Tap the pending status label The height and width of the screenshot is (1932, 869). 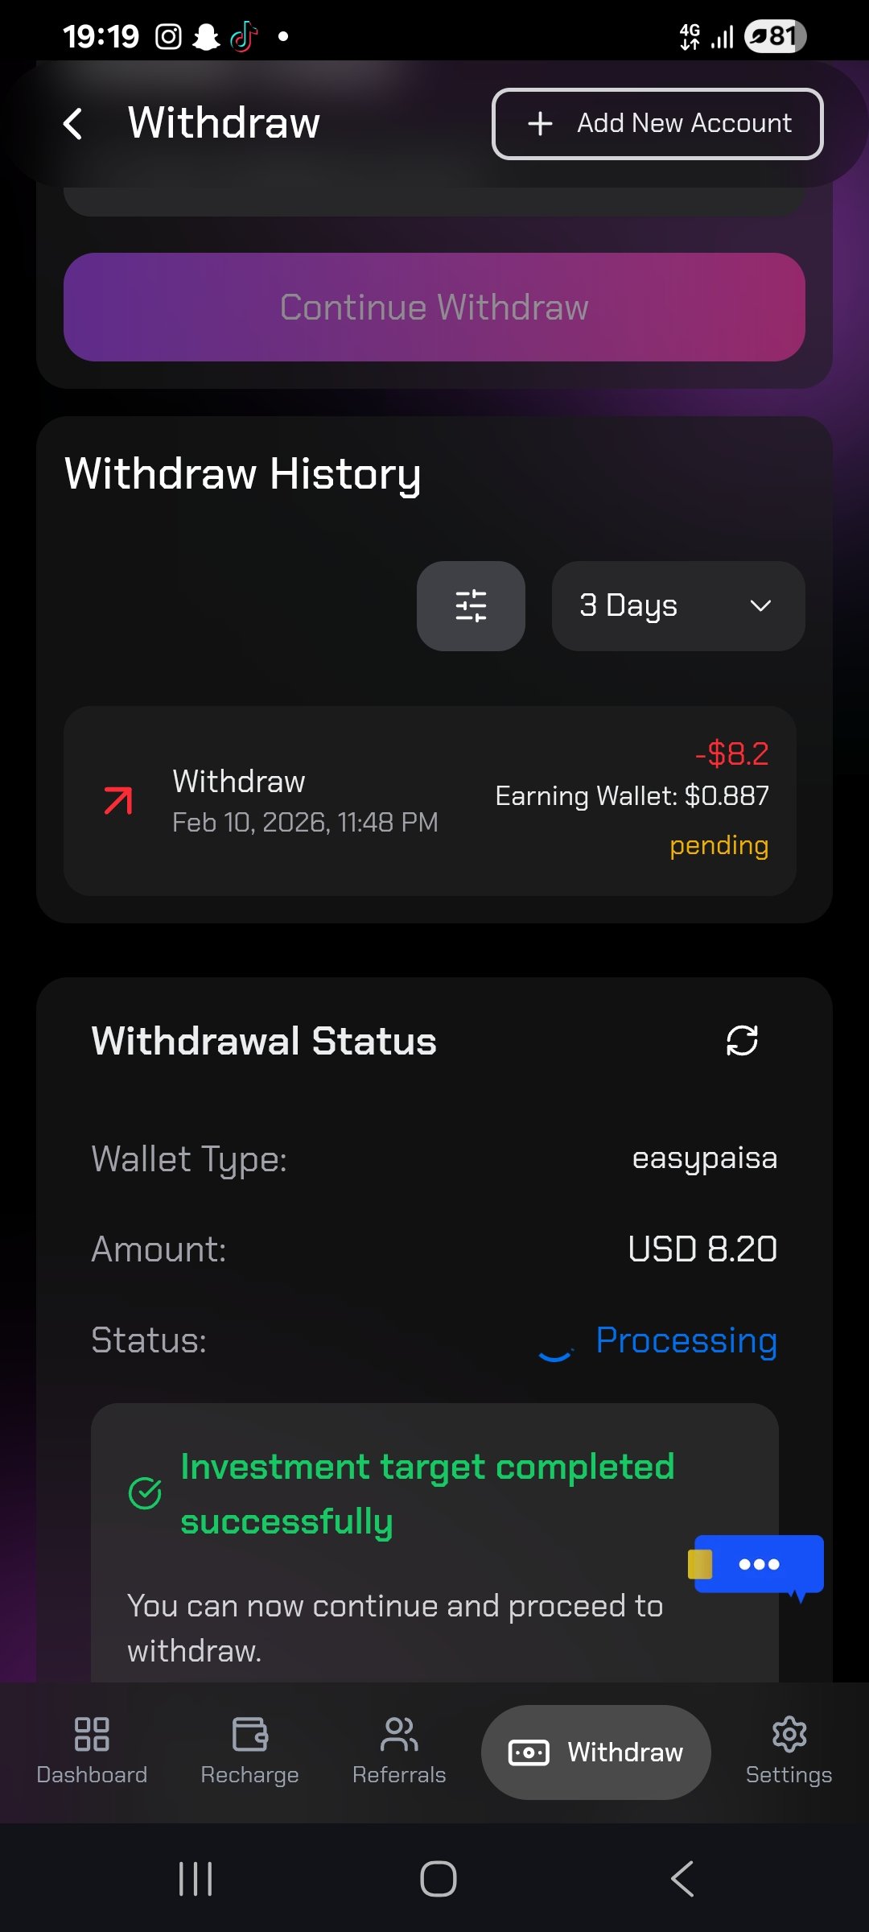[x=719, y=846]
